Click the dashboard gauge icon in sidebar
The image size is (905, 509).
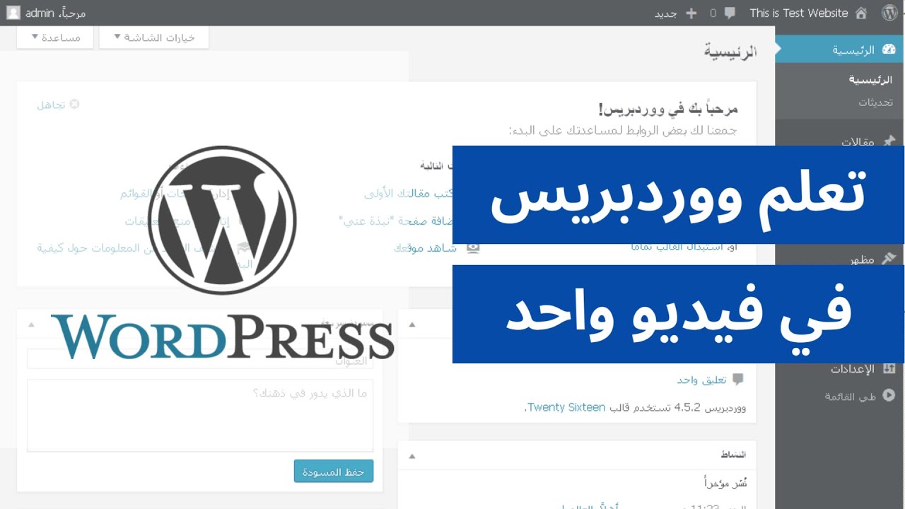tap(889, 49)
